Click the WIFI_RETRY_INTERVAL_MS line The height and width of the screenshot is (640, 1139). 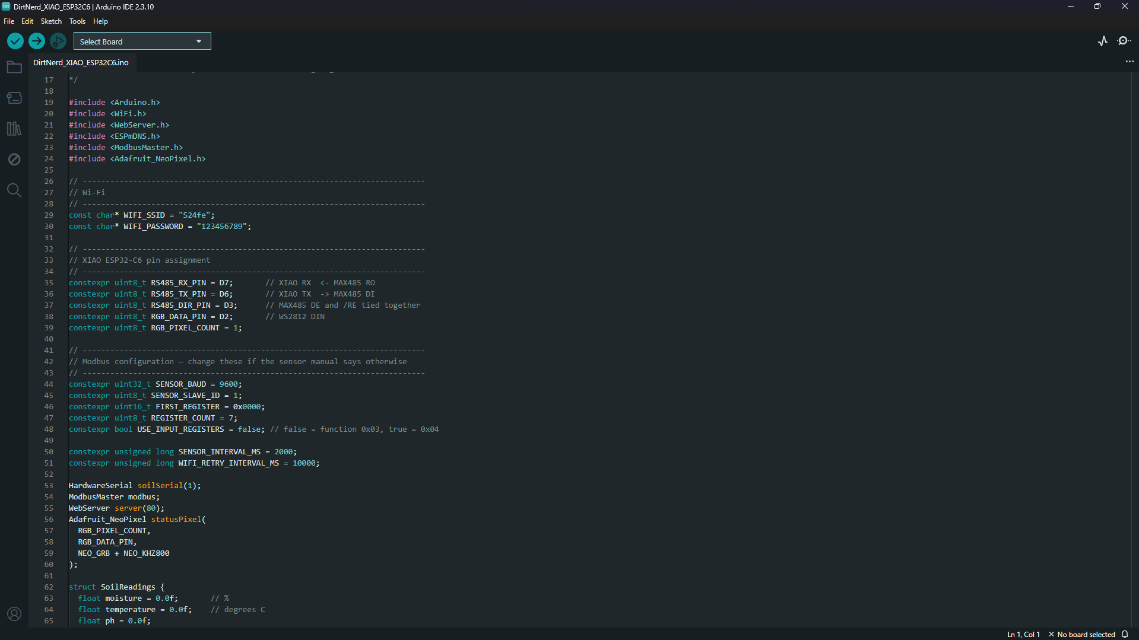point(194,463)
